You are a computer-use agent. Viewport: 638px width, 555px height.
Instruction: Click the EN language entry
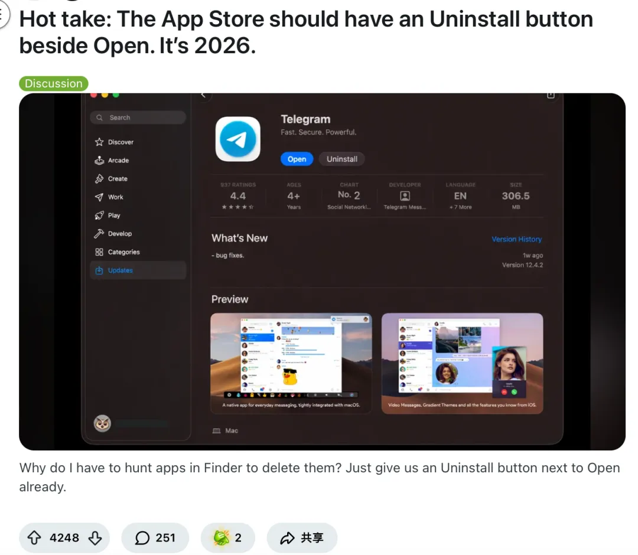460,196
